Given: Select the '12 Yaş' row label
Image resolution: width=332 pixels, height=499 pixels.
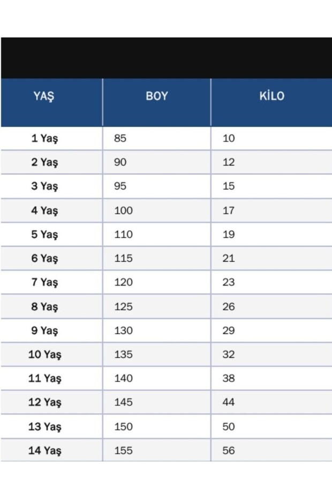Looking at the screenshot, I should 44,402.
